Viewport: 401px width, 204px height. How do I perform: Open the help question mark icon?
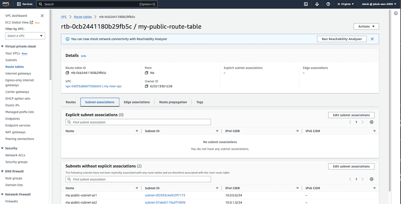point(328,4)
